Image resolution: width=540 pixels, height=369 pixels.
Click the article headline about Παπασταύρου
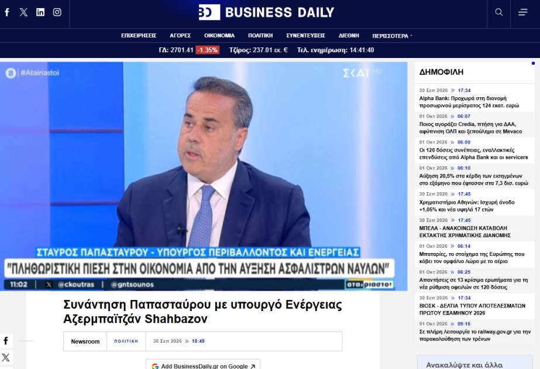point(202,312)
